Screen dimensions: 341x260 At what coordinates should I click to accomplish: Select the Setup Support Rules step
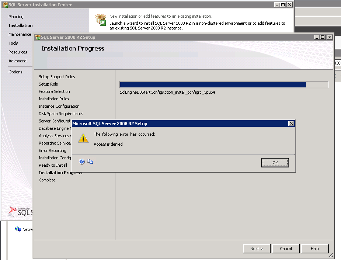[x=57, y=77]
